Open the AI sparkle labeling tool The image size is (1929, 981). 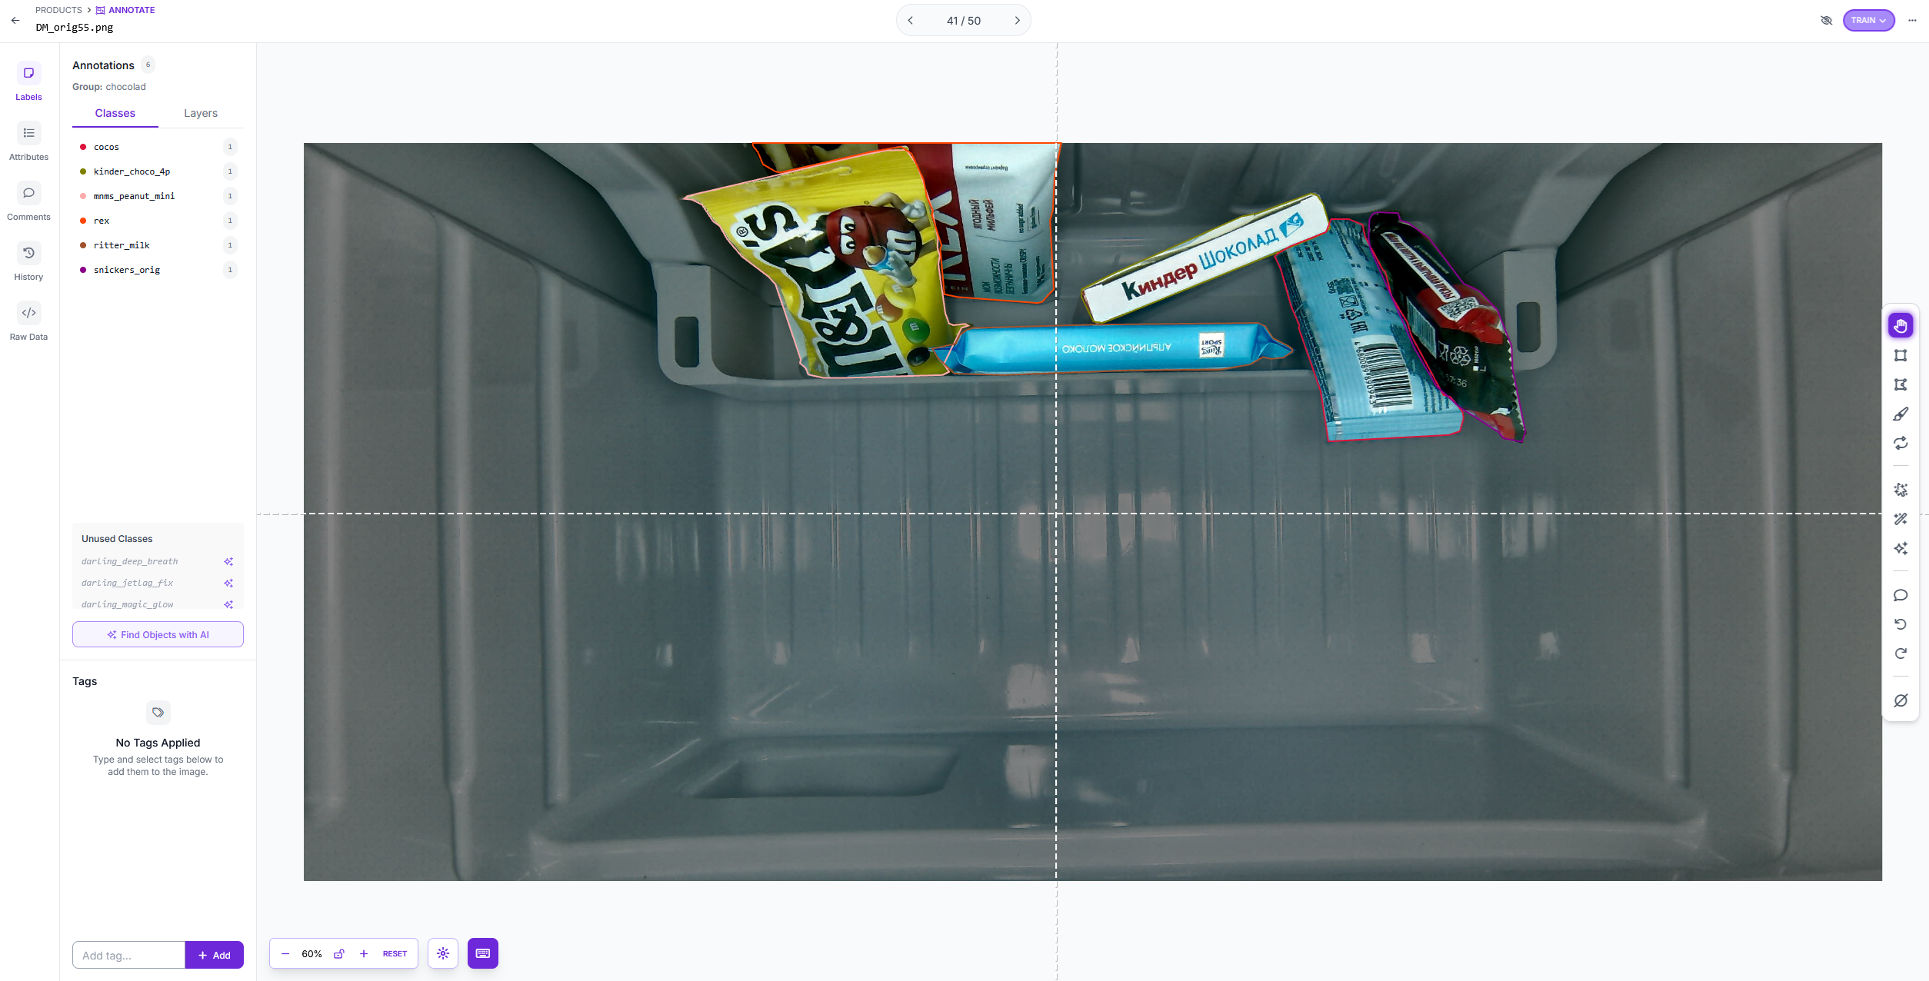tap(1900, 548)
